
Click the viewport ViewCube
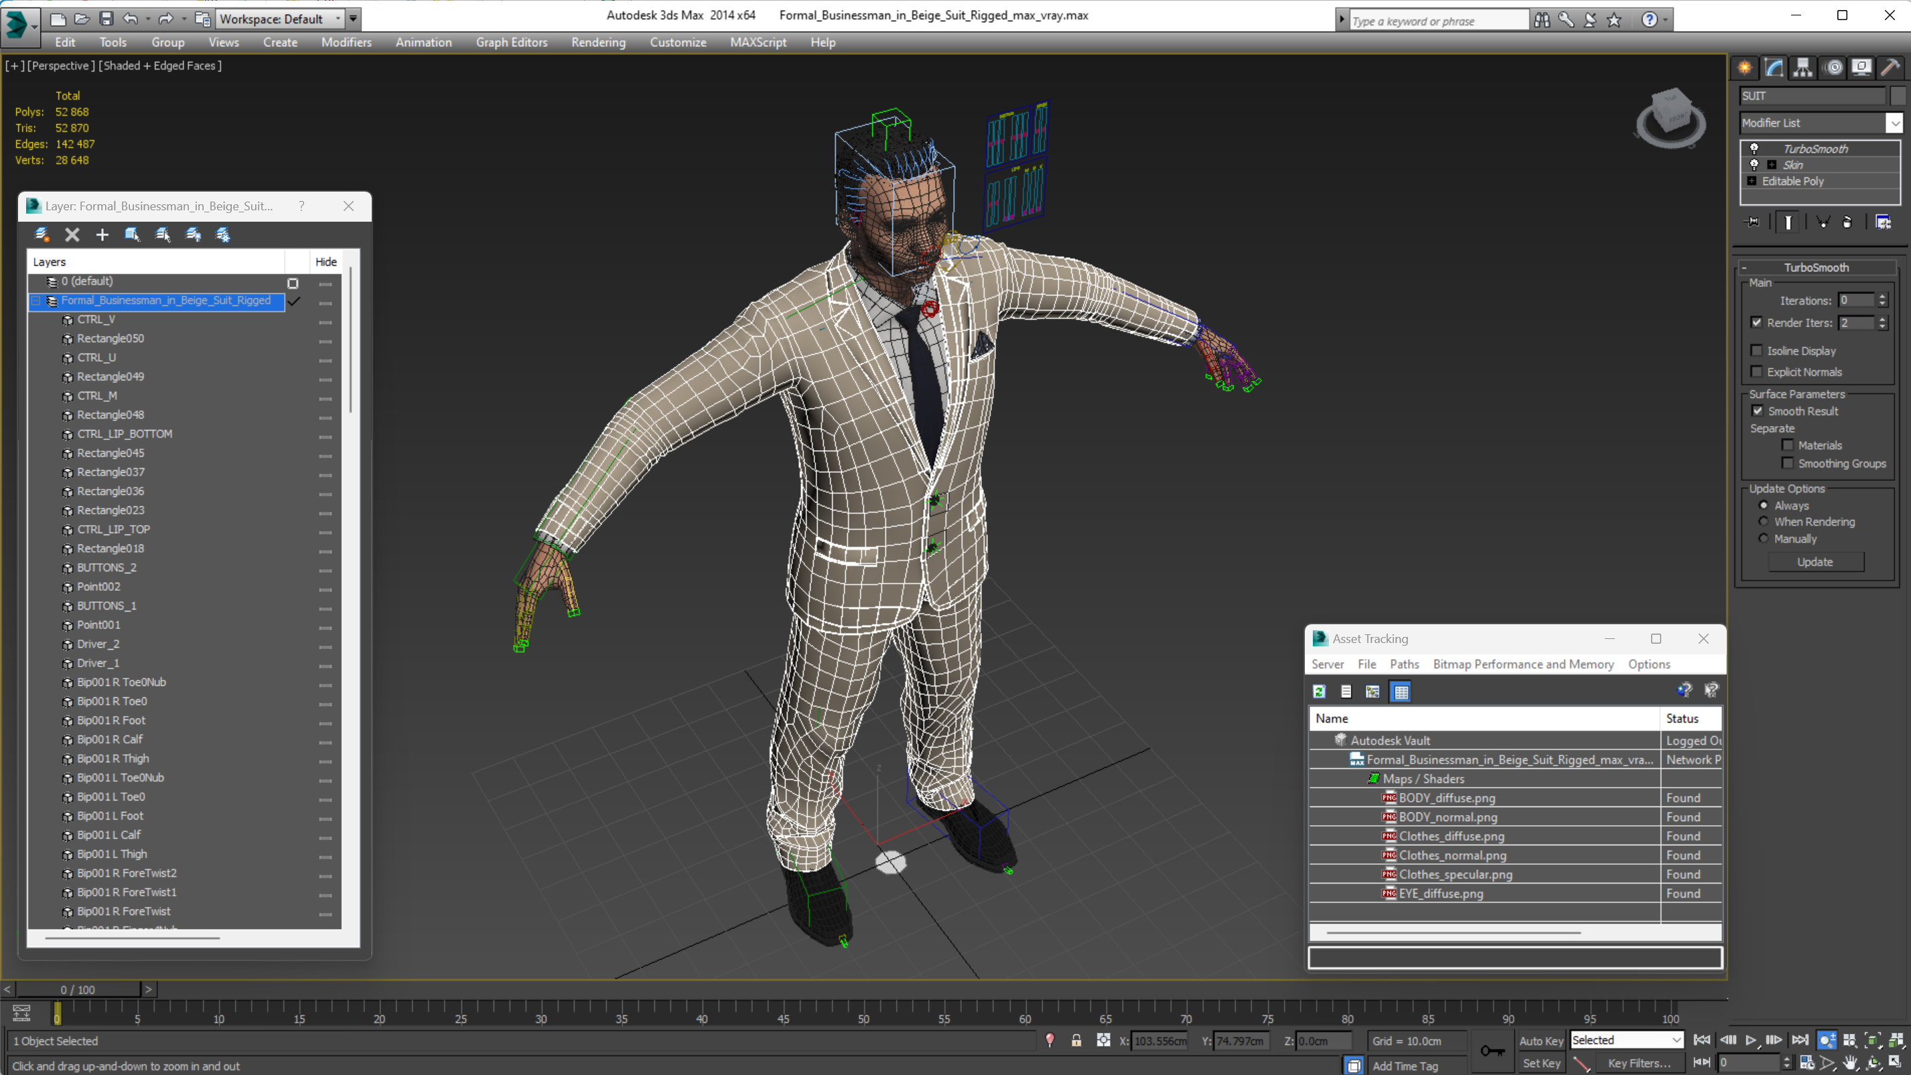[x=1671, y=119]
